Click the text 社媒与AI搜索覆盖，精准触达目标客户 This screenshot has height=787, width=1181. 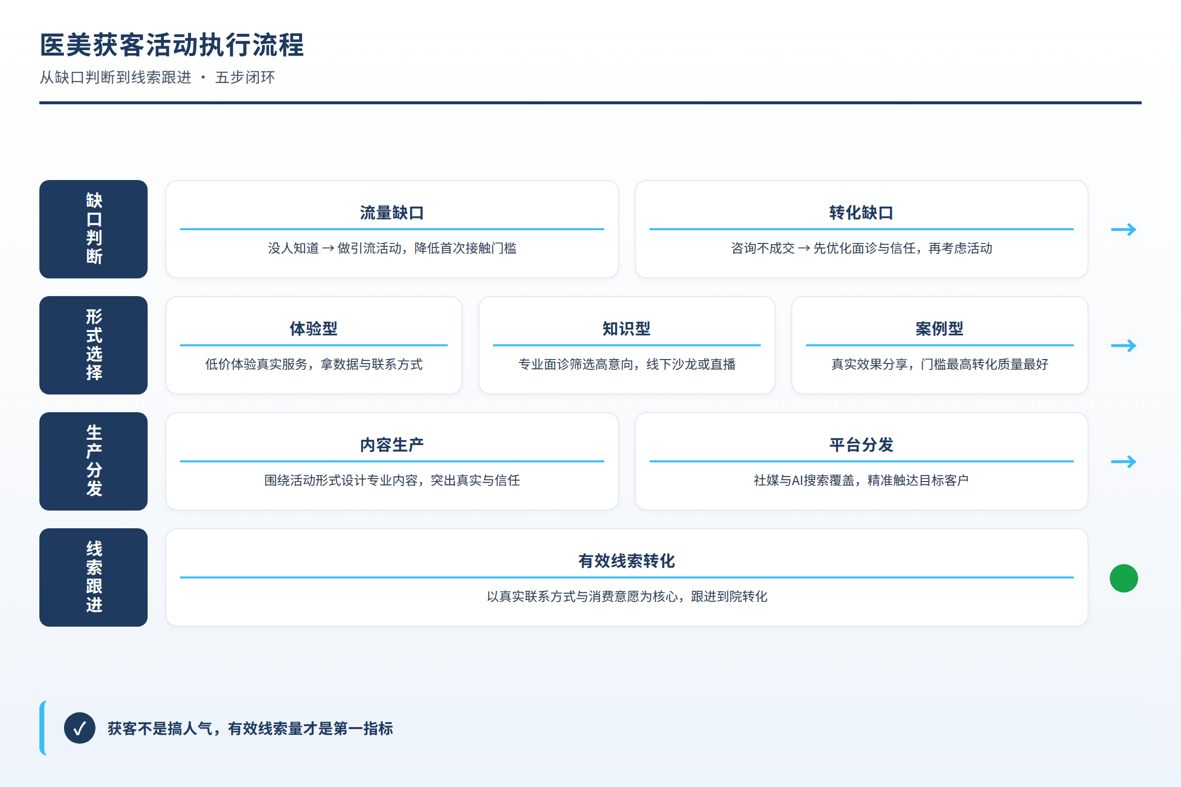click(x=861, y=481)
